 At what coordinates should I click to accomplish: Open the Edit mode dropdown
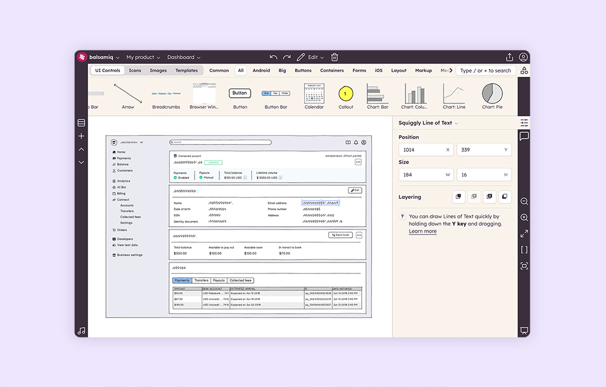(316, 57)
